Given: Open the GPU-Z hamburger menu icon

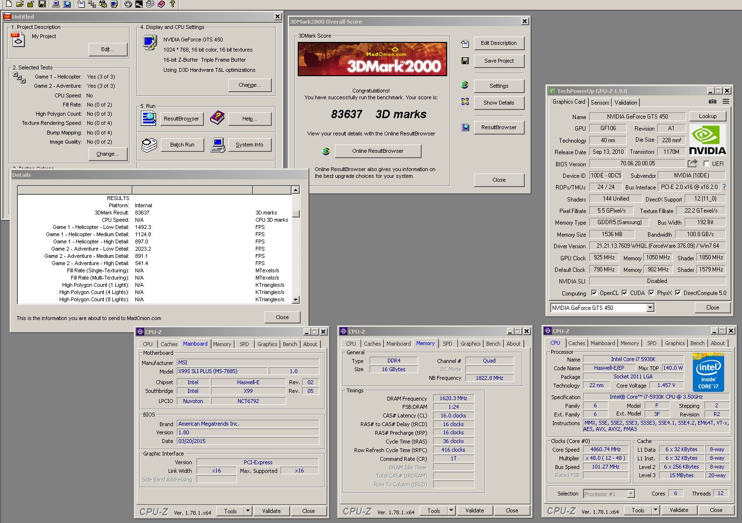Looking at the screenshot, I should coord(726,101).
